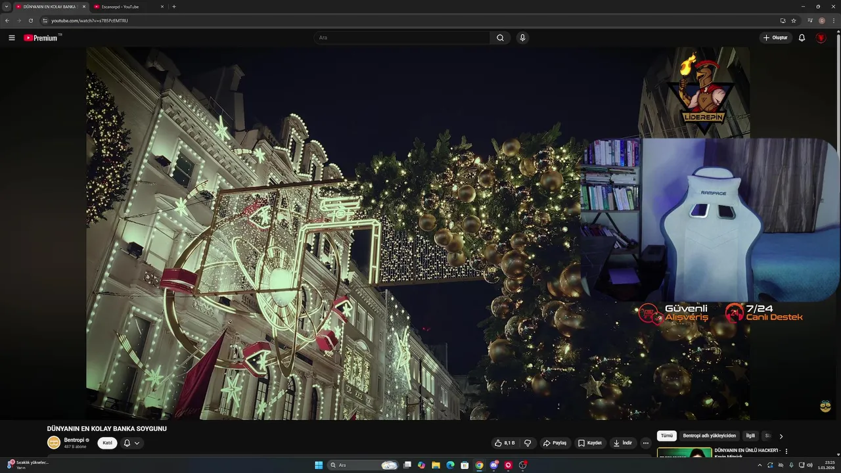Show hidden system tray icons
Viewport: 841px width, 473px height.
coord(760,465)
